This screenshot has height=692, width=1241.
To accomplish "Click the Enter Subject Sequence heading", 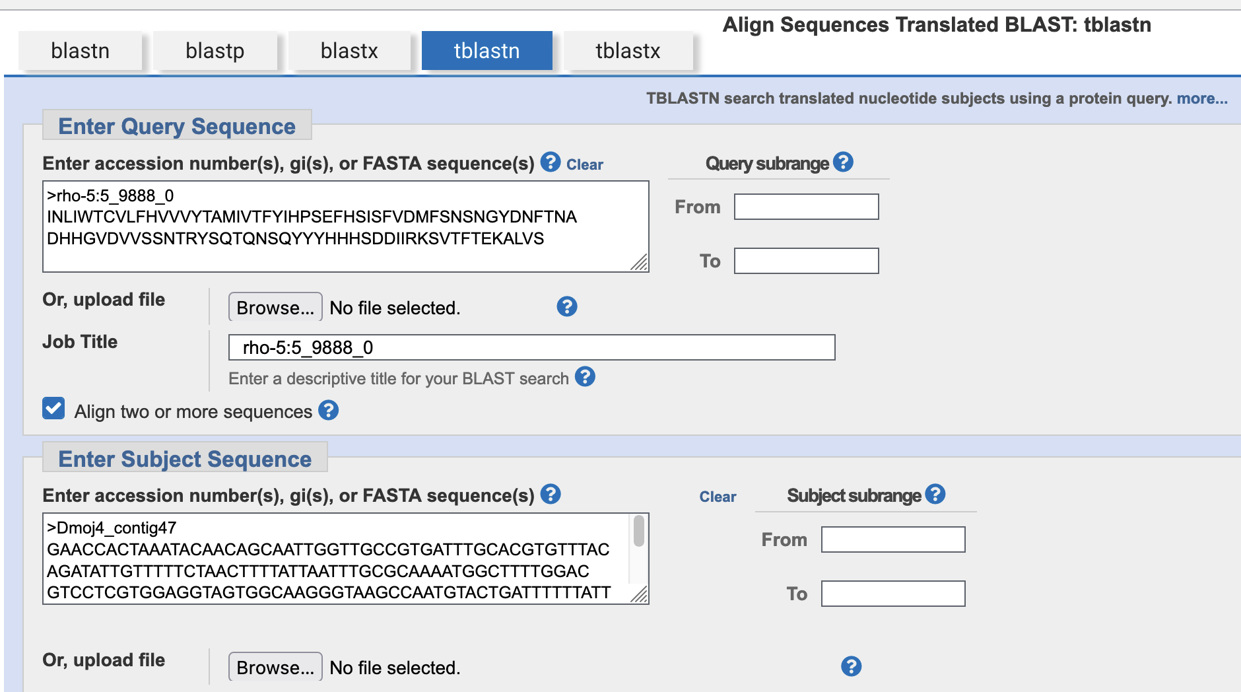I will (185, 459).
